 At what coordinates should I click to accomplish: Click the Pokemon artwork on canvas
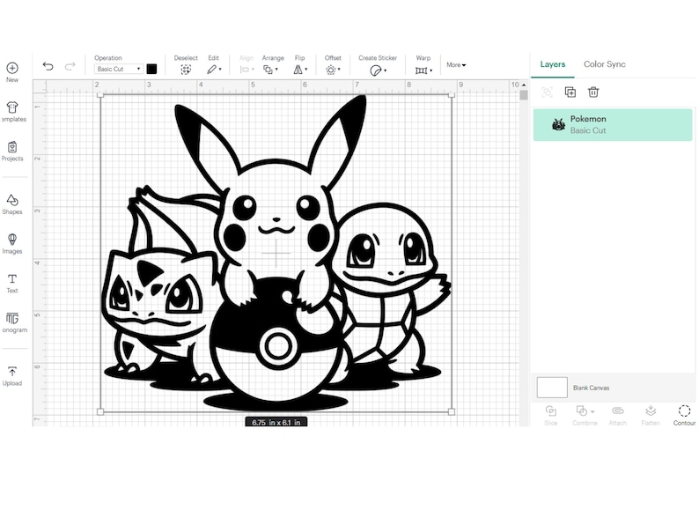(x=276, y=254)
